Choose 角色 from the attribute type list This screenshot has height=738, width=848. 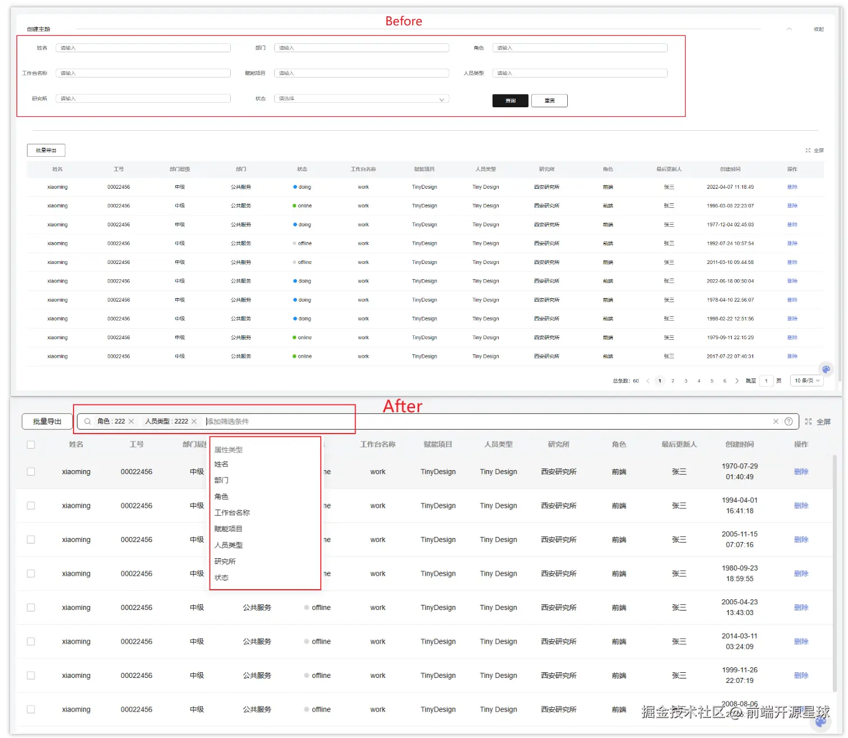221,496
